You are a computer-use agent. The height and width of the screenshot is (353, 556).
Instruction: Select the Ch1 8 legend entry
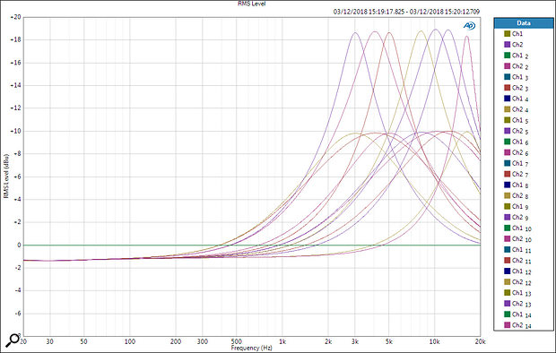coord(517,185)
